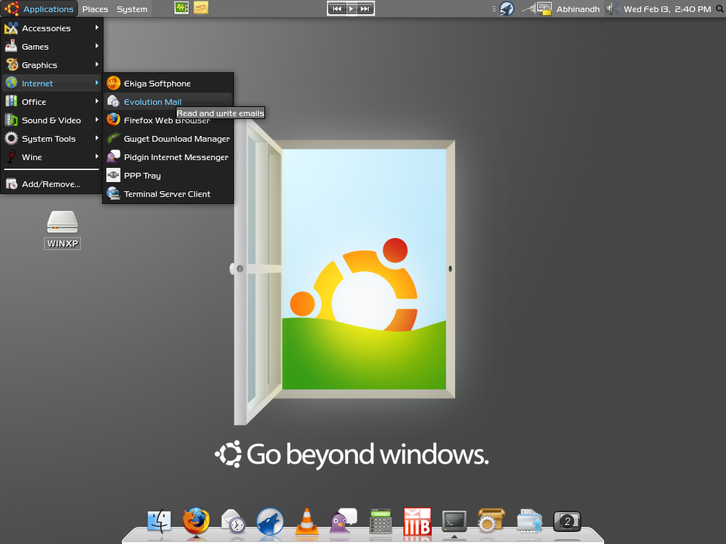Open the terminal from the dock
The height and width of the screenshot is (544, 726).
(454, 522)
